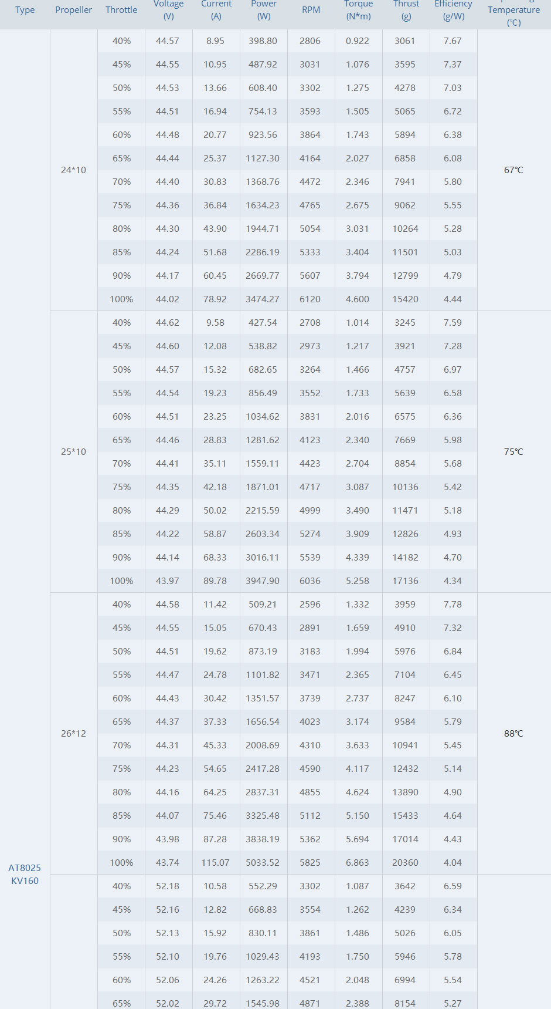Click the Thrust (g) column header
551x1009 pixels.
(406, 9)
